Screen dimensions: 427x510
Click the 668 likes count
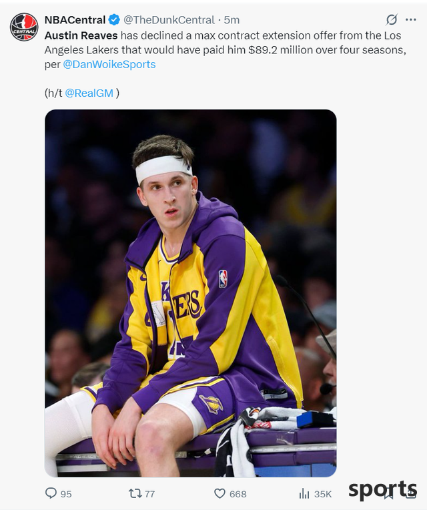[x=238, y=494]
